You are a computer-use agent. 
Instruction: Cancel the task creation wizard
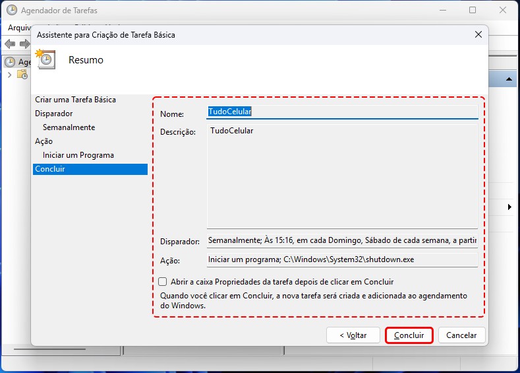pos(461,335)
